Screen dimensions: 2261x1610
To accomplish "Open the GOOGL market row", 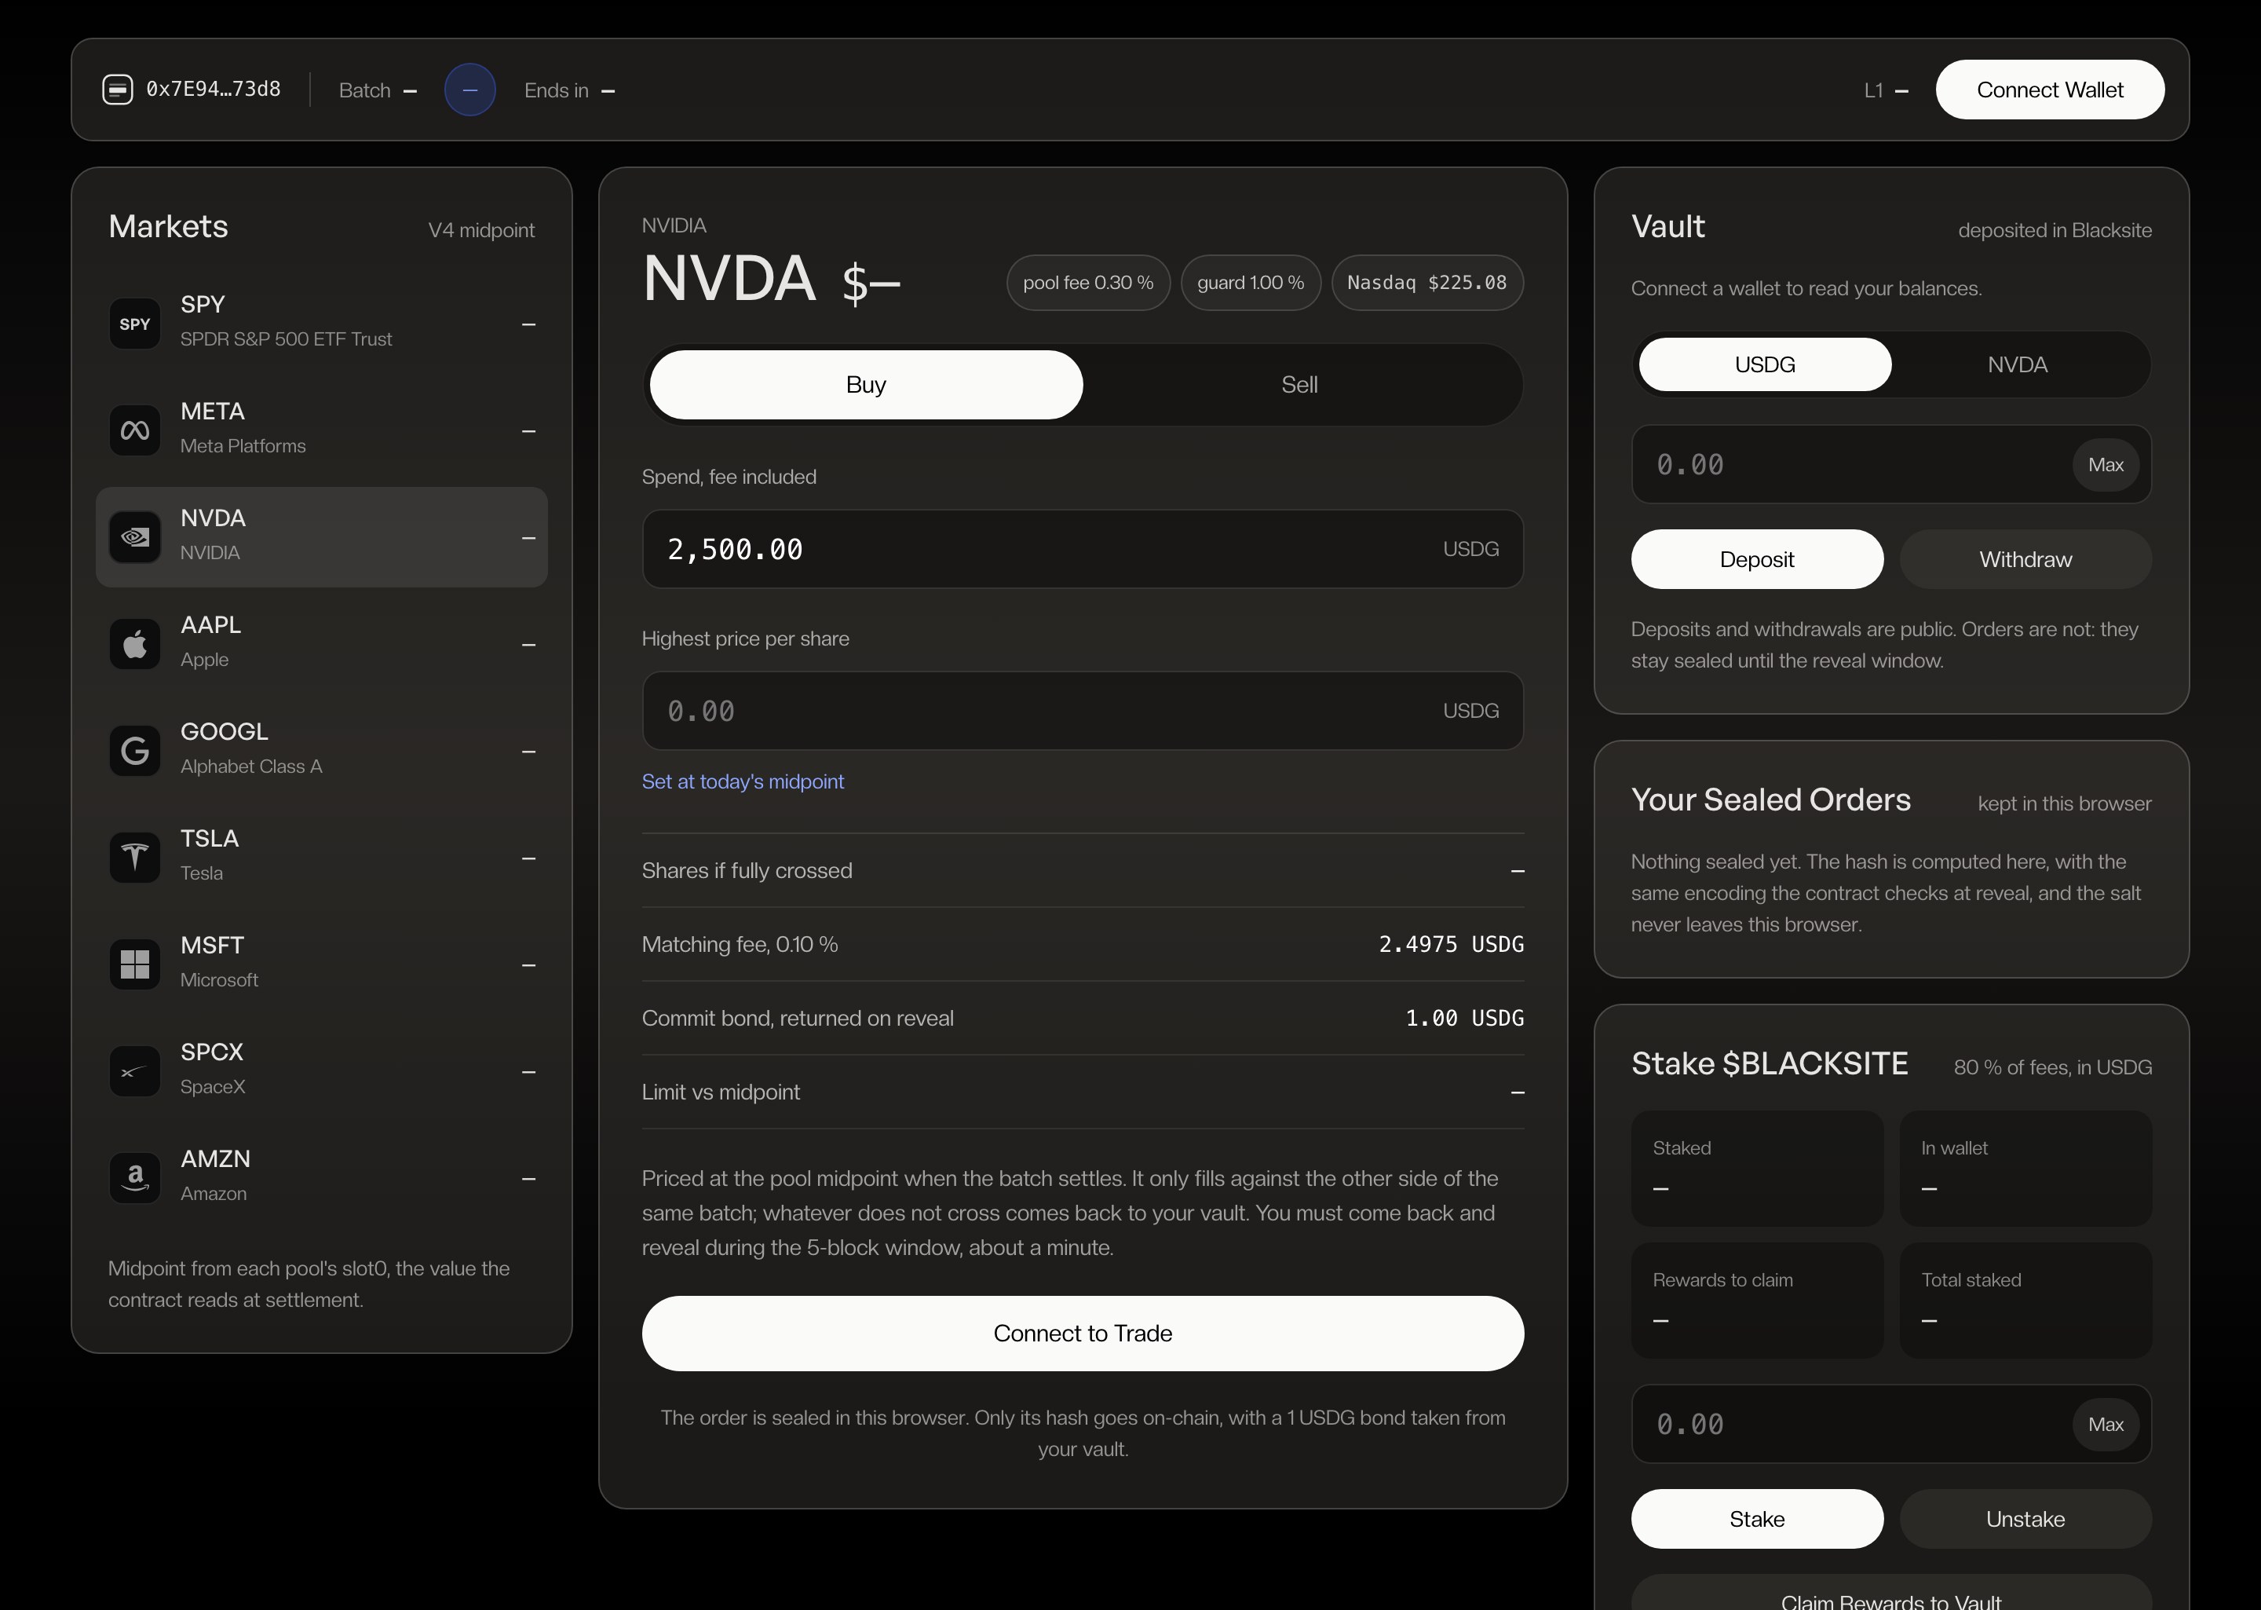I will (x=322, y=752).
